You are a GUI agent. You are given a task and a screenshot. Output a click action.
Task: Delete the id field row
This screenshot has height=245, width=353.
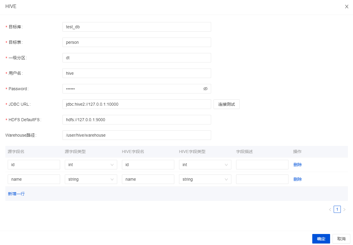[297, 165]
